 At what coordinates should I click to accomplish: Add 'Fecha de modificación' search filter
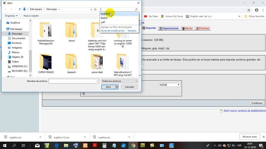[x=113, y=31]
